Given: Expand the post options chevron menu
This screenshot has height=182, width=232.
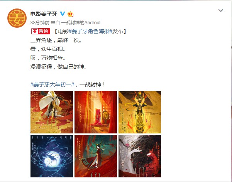Looking at the screenshot, I should 221,10.
